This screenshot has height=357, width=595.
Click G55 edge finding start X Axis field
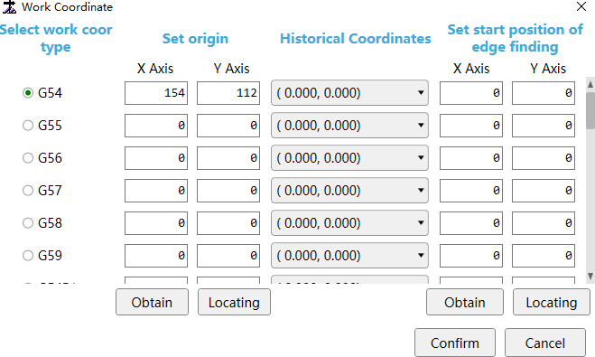coord(471,126)
